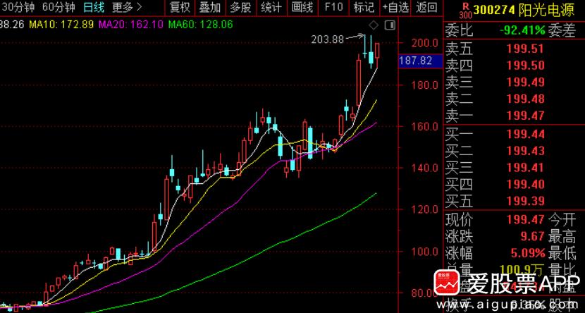Click the 现价 value 199.47
585x313 pixels.
(526, 221)
